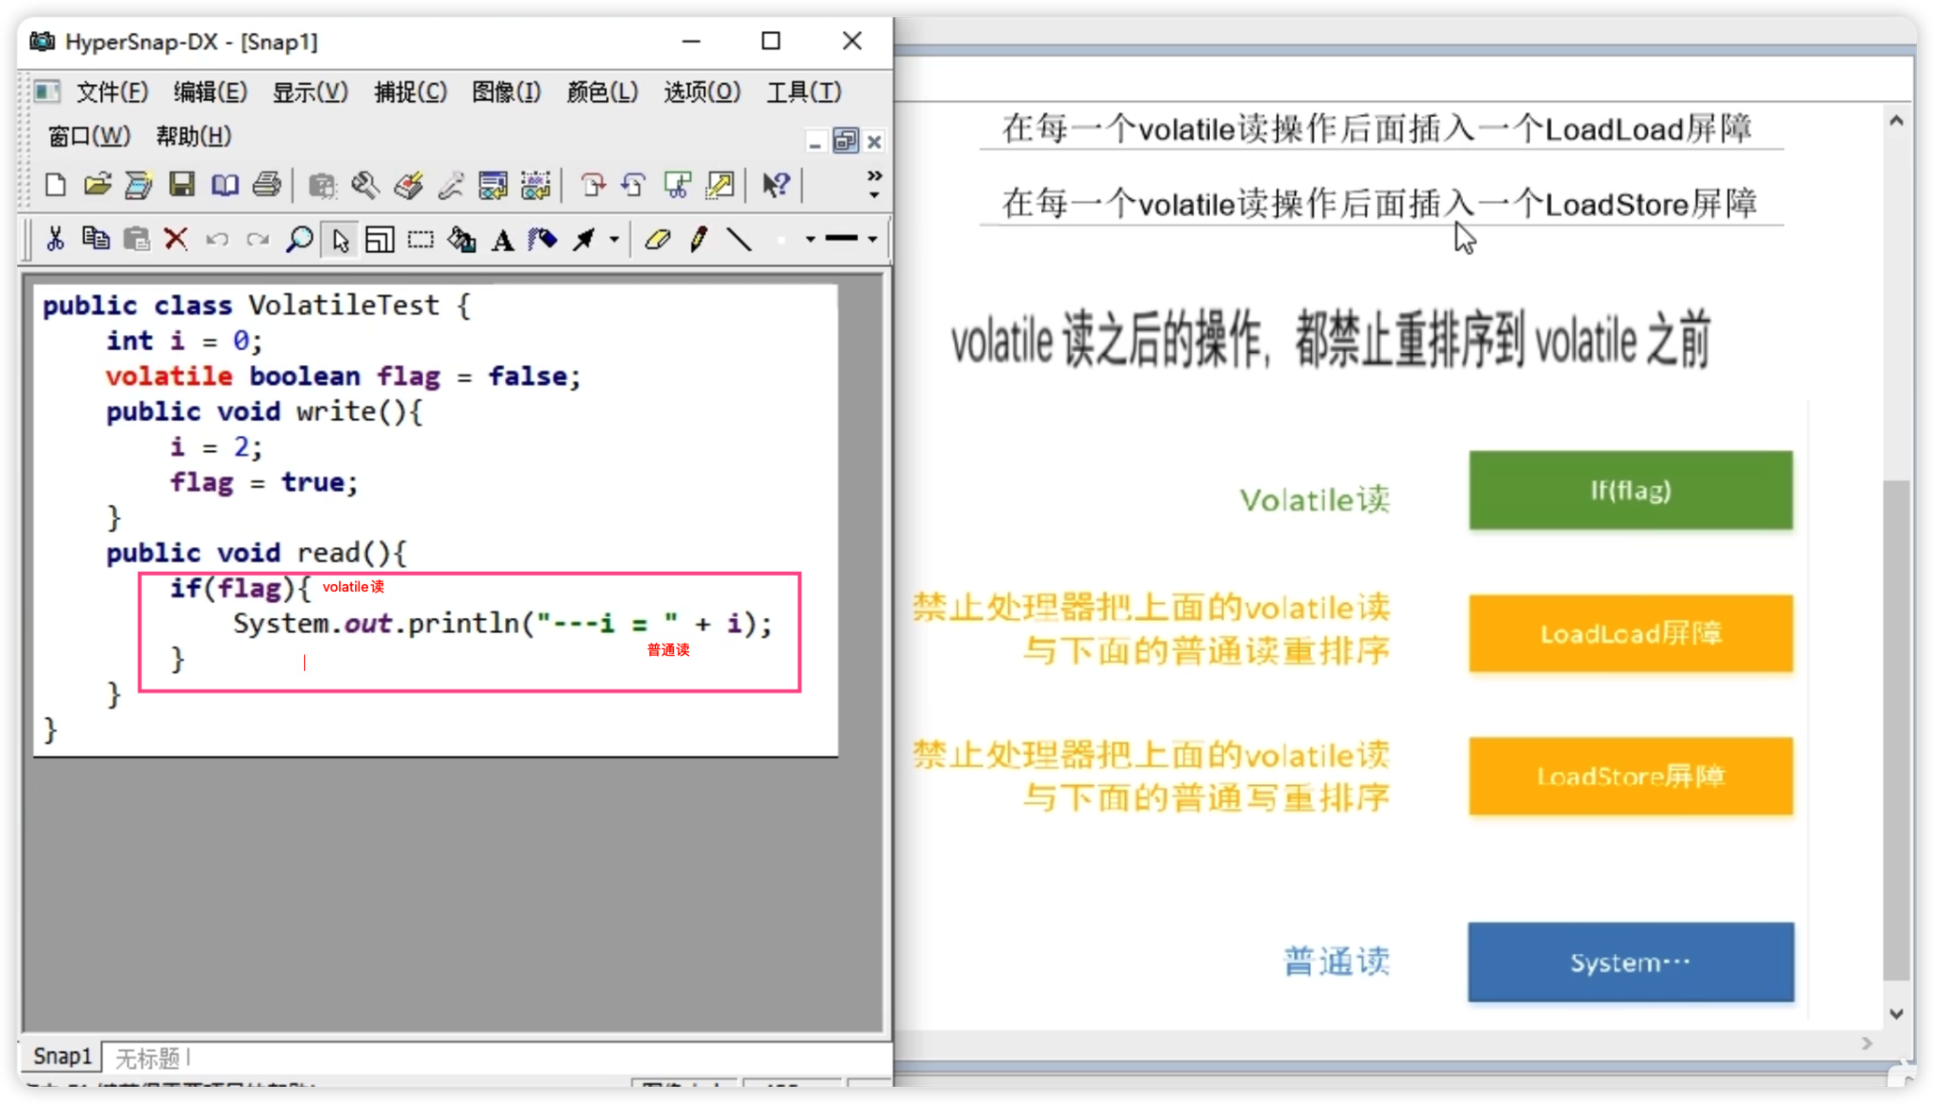Viewport: 1934px width, 1104px height.
Task: Select the rectangle selection tool icon
Action: coord(421,239)
